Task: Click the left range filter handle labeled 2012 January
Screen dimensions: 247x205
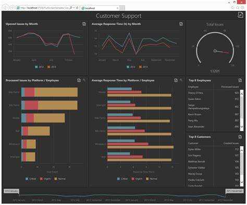Action: pyautogui.click(x=11, y=191)
